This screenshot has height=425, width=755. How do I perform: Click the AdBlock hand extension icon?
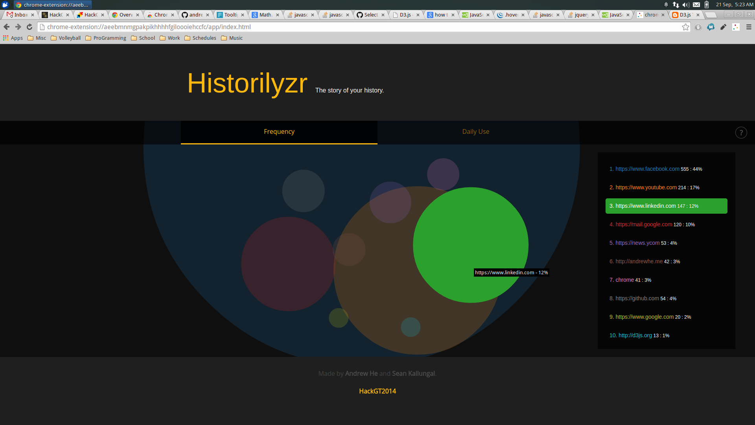pos(698,27)
